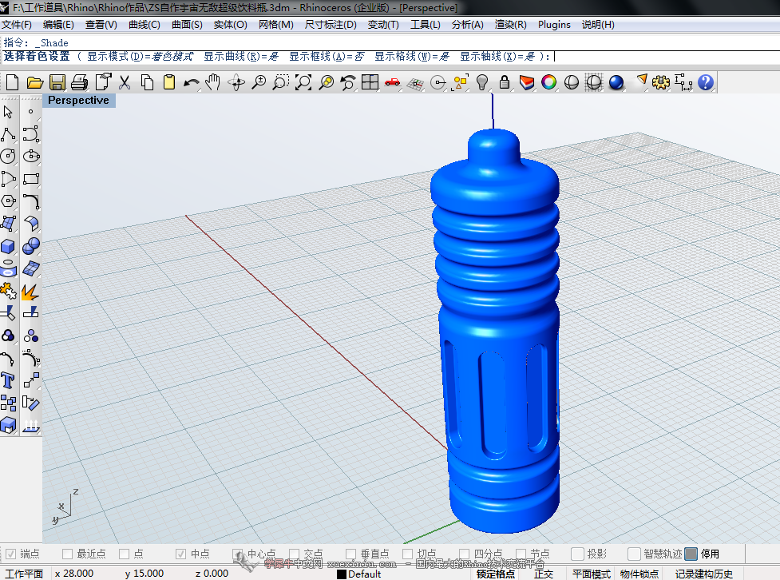780x580 pixels.
Task: Select the solid box tool in sidebar
Action: (9, 246)
